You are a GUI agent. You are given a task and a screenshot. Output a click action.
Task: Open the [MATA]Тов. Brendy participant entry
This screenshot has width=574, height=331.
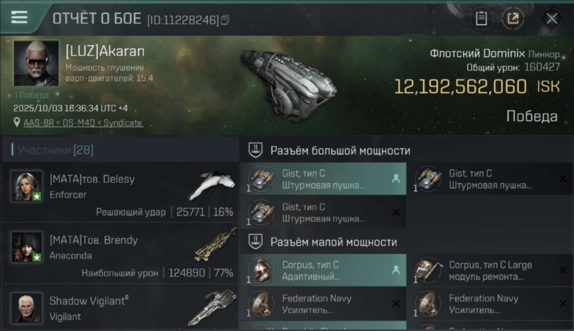coord(120,253)
